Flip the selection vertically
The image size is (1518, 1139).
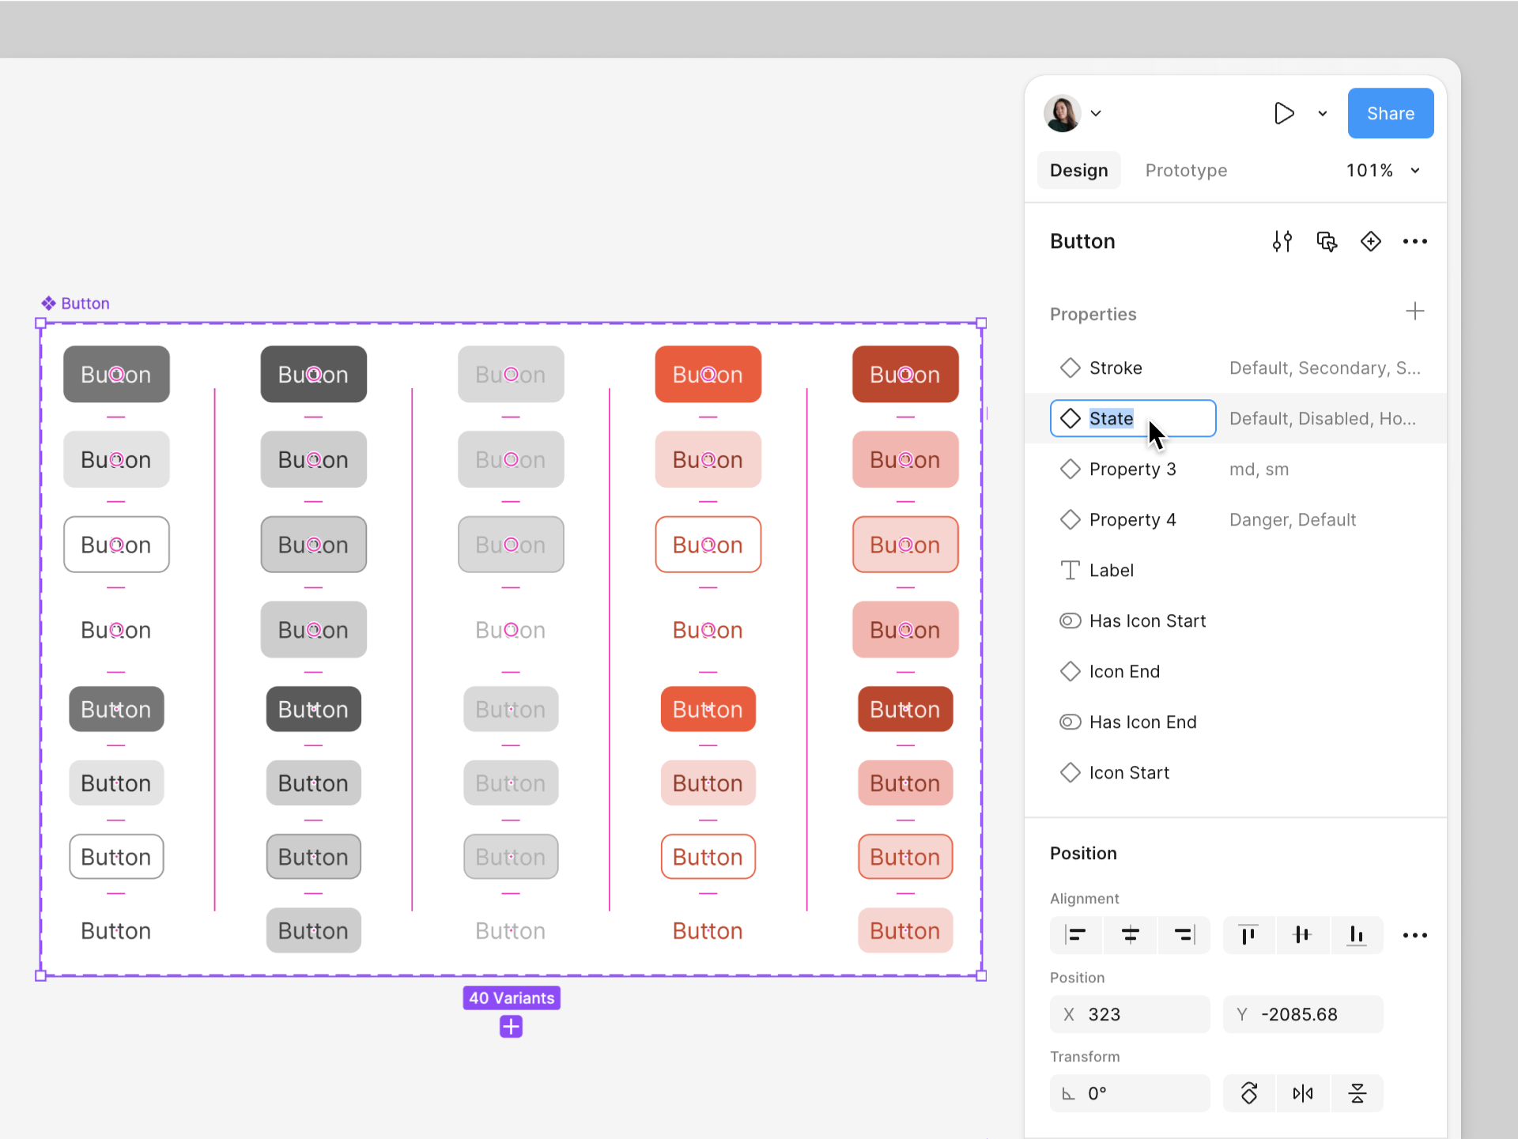(x=1357, y=1093)
